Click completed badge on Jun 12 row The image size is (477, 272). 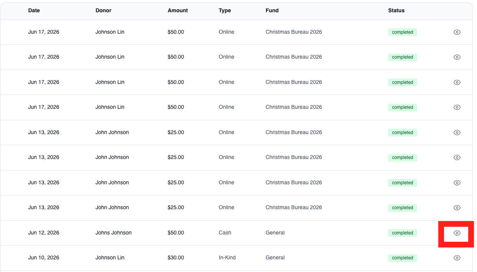coord(403,233)
